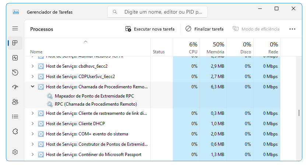This screenshot has height=166, width=306.
Task: Click gear icon of Cliente DHCP row
Action: [x=41, y=124]
